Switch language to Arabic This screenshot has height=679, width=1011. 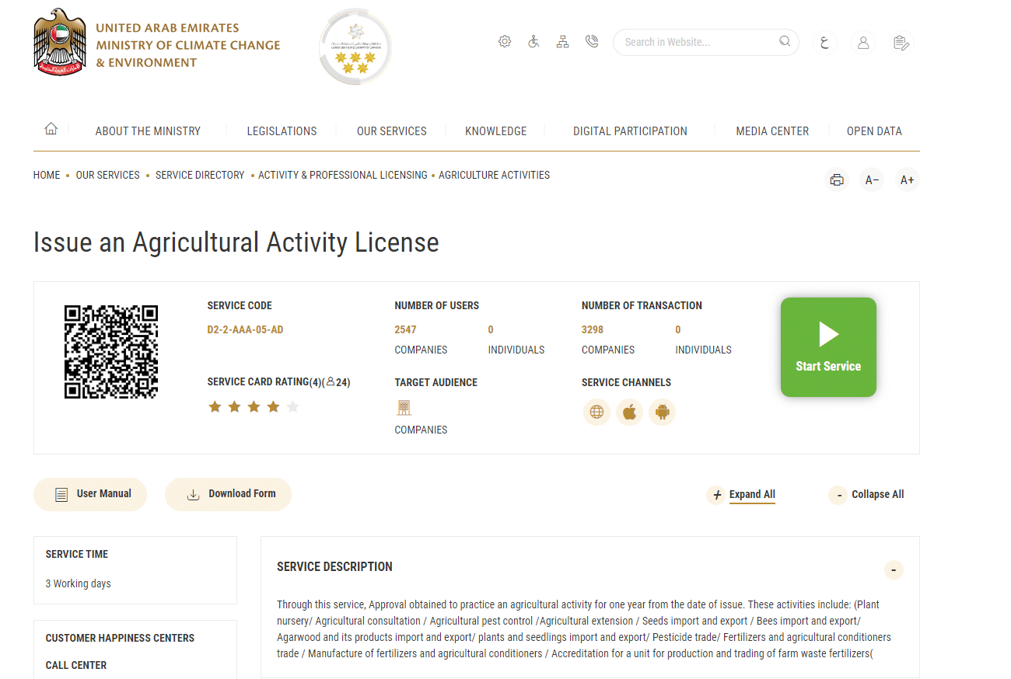[x=825, y=42]
